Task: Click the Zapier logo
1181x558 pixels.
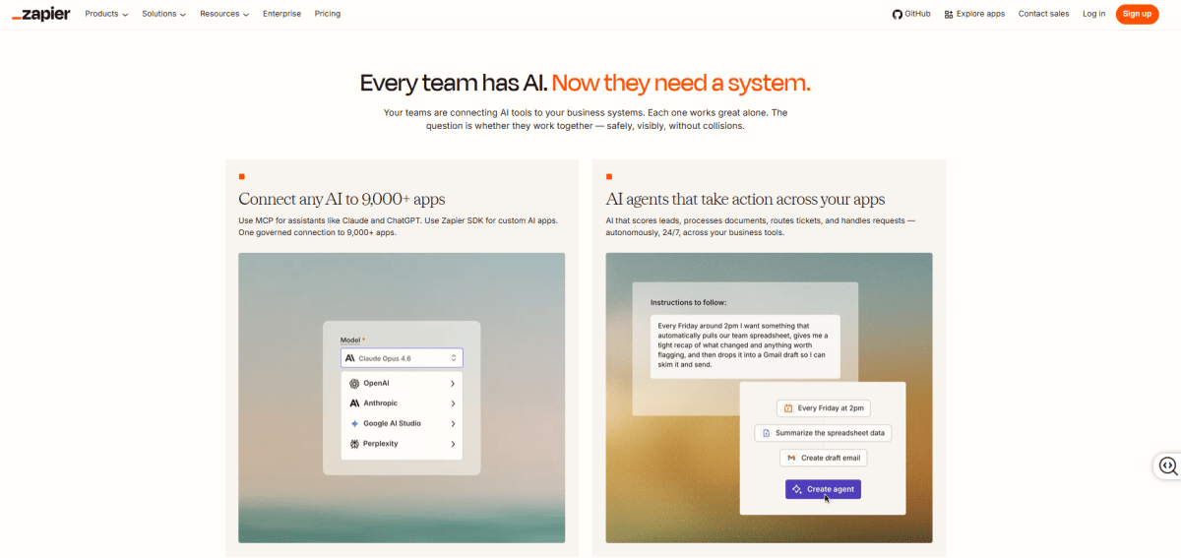Action: 40,14
